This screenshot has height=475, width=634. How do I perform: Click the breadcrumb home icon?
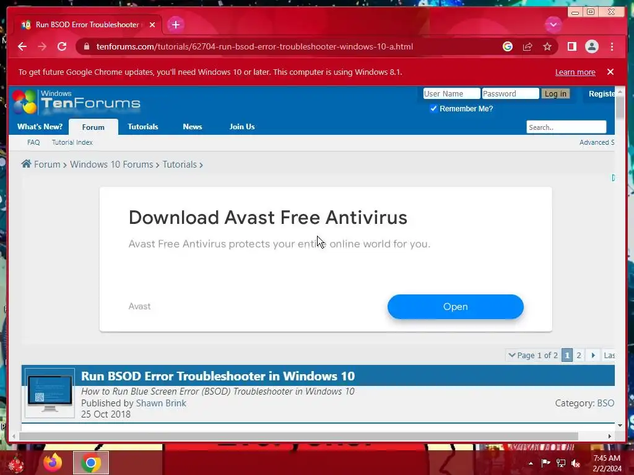[x=26, y=163]
